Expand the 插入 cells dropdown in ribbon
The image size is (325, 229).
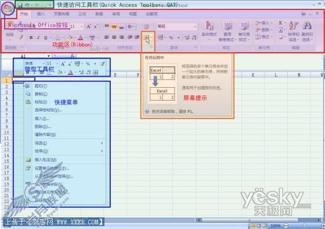tap(272, 23)
